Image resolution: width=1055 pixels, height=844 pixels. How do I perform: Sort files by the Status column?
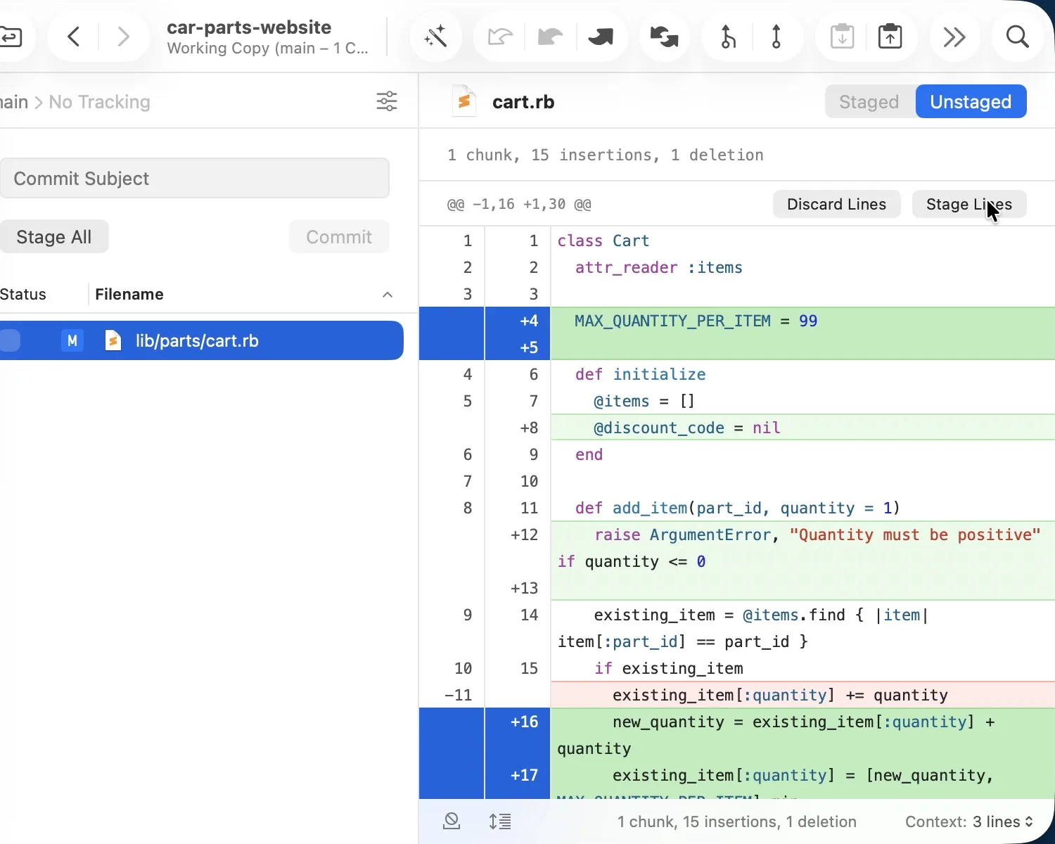(x=23, y=294)
